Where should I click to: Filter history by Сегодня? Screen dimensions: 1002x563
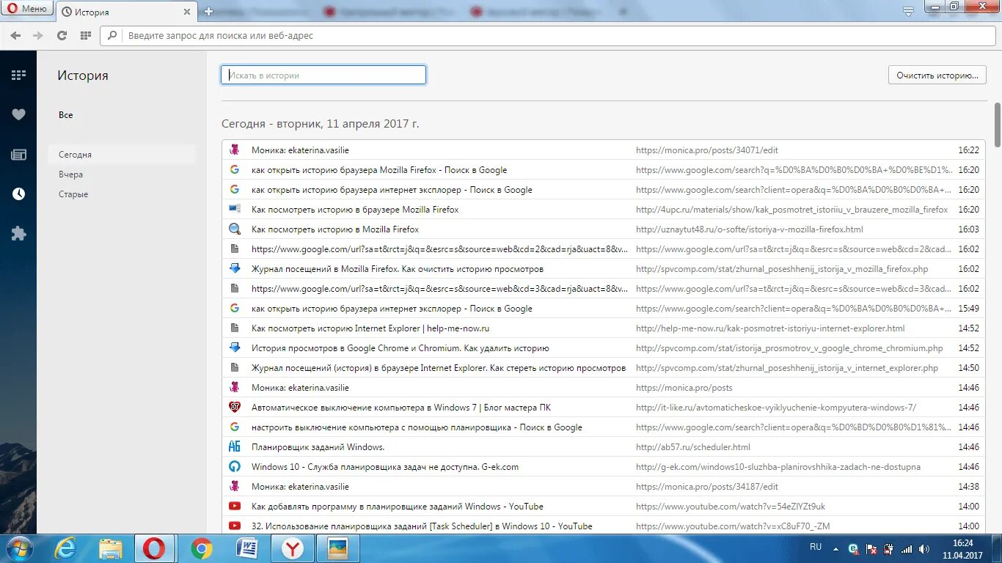(x=122, y=155)
